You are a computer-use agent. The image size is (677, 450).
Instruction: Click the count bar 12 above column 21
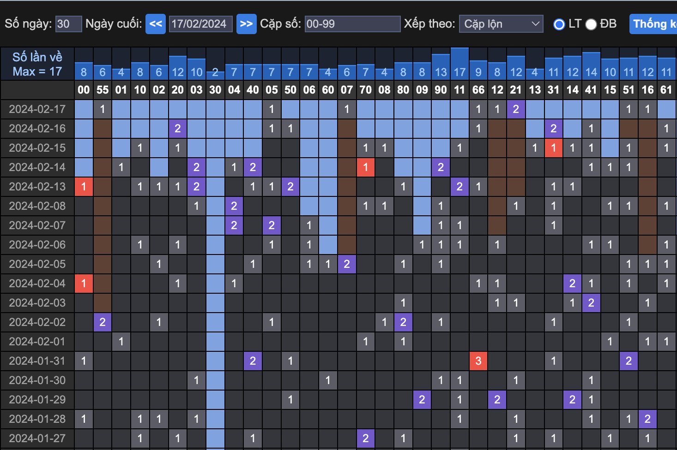point(516,68)
